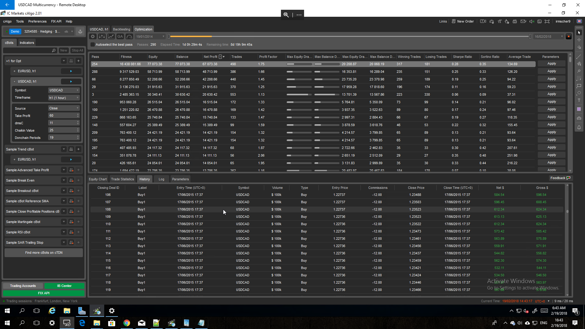Viewport: 585px width, 329px height.
Task: Click the end date timeline slider handle
Action: pyautogui.click(x=530, y=37)
